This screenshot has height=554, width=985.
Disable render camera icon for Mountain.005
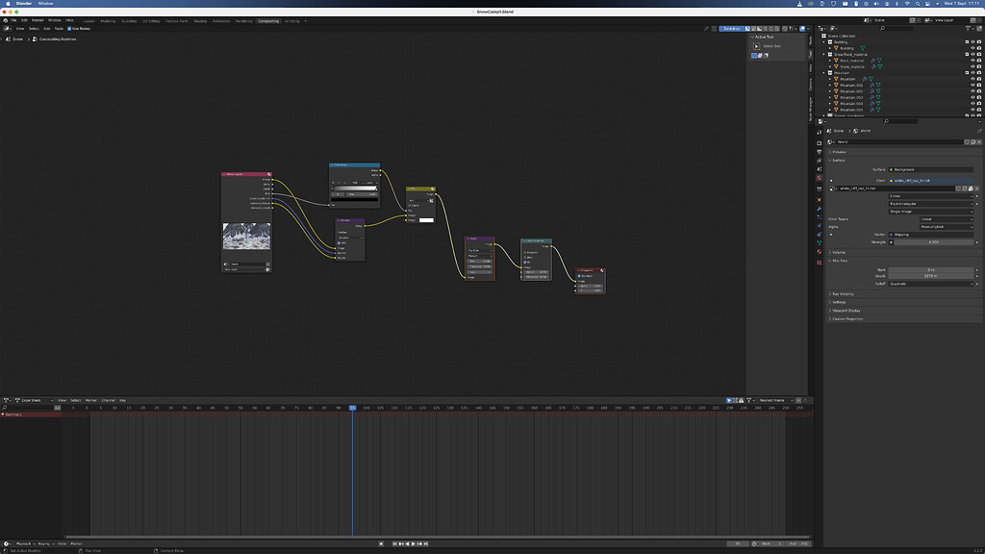click(x=978, y=110)
